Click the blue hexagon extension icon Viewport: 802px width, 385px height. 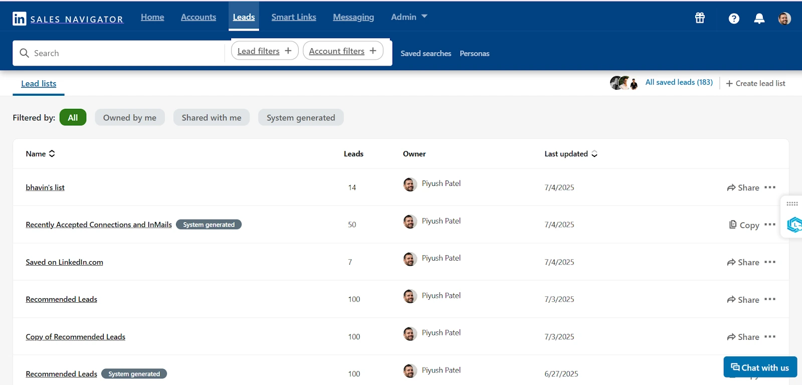click(x=794, y=224)
